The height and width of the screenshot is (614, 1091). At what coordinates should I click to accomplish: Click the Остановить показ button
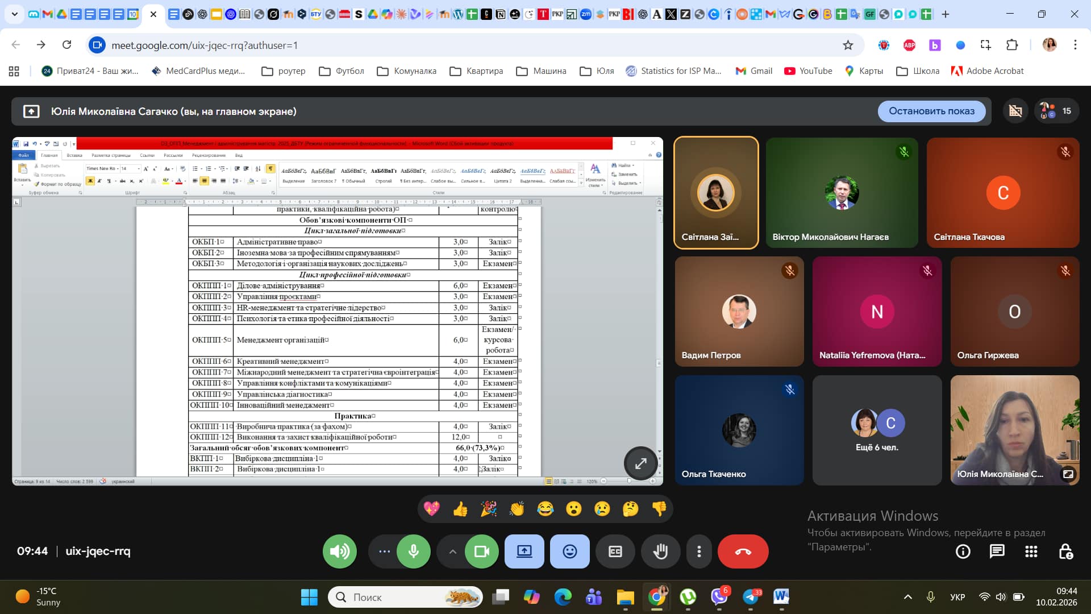[x=931, y=111]
